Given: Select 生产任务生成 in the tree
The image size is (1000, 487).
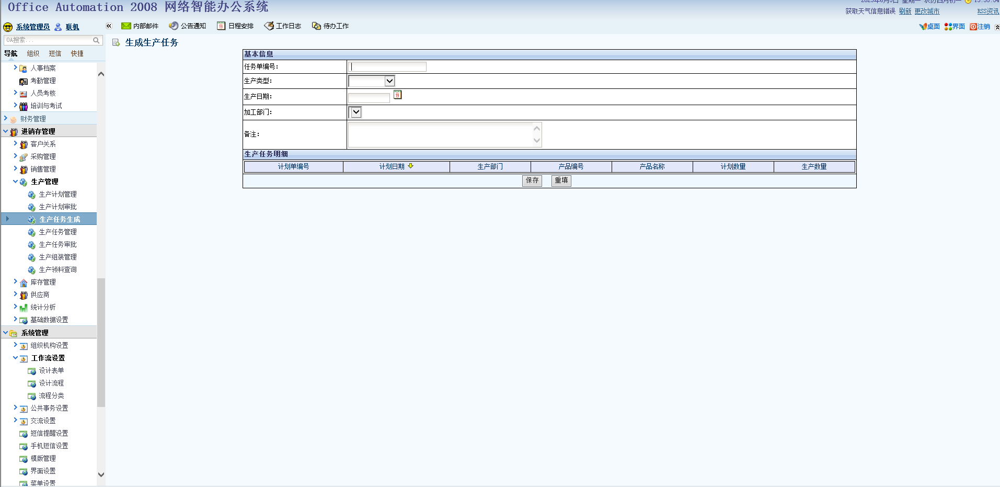Looking at the screenshot, I should point(60,219).
